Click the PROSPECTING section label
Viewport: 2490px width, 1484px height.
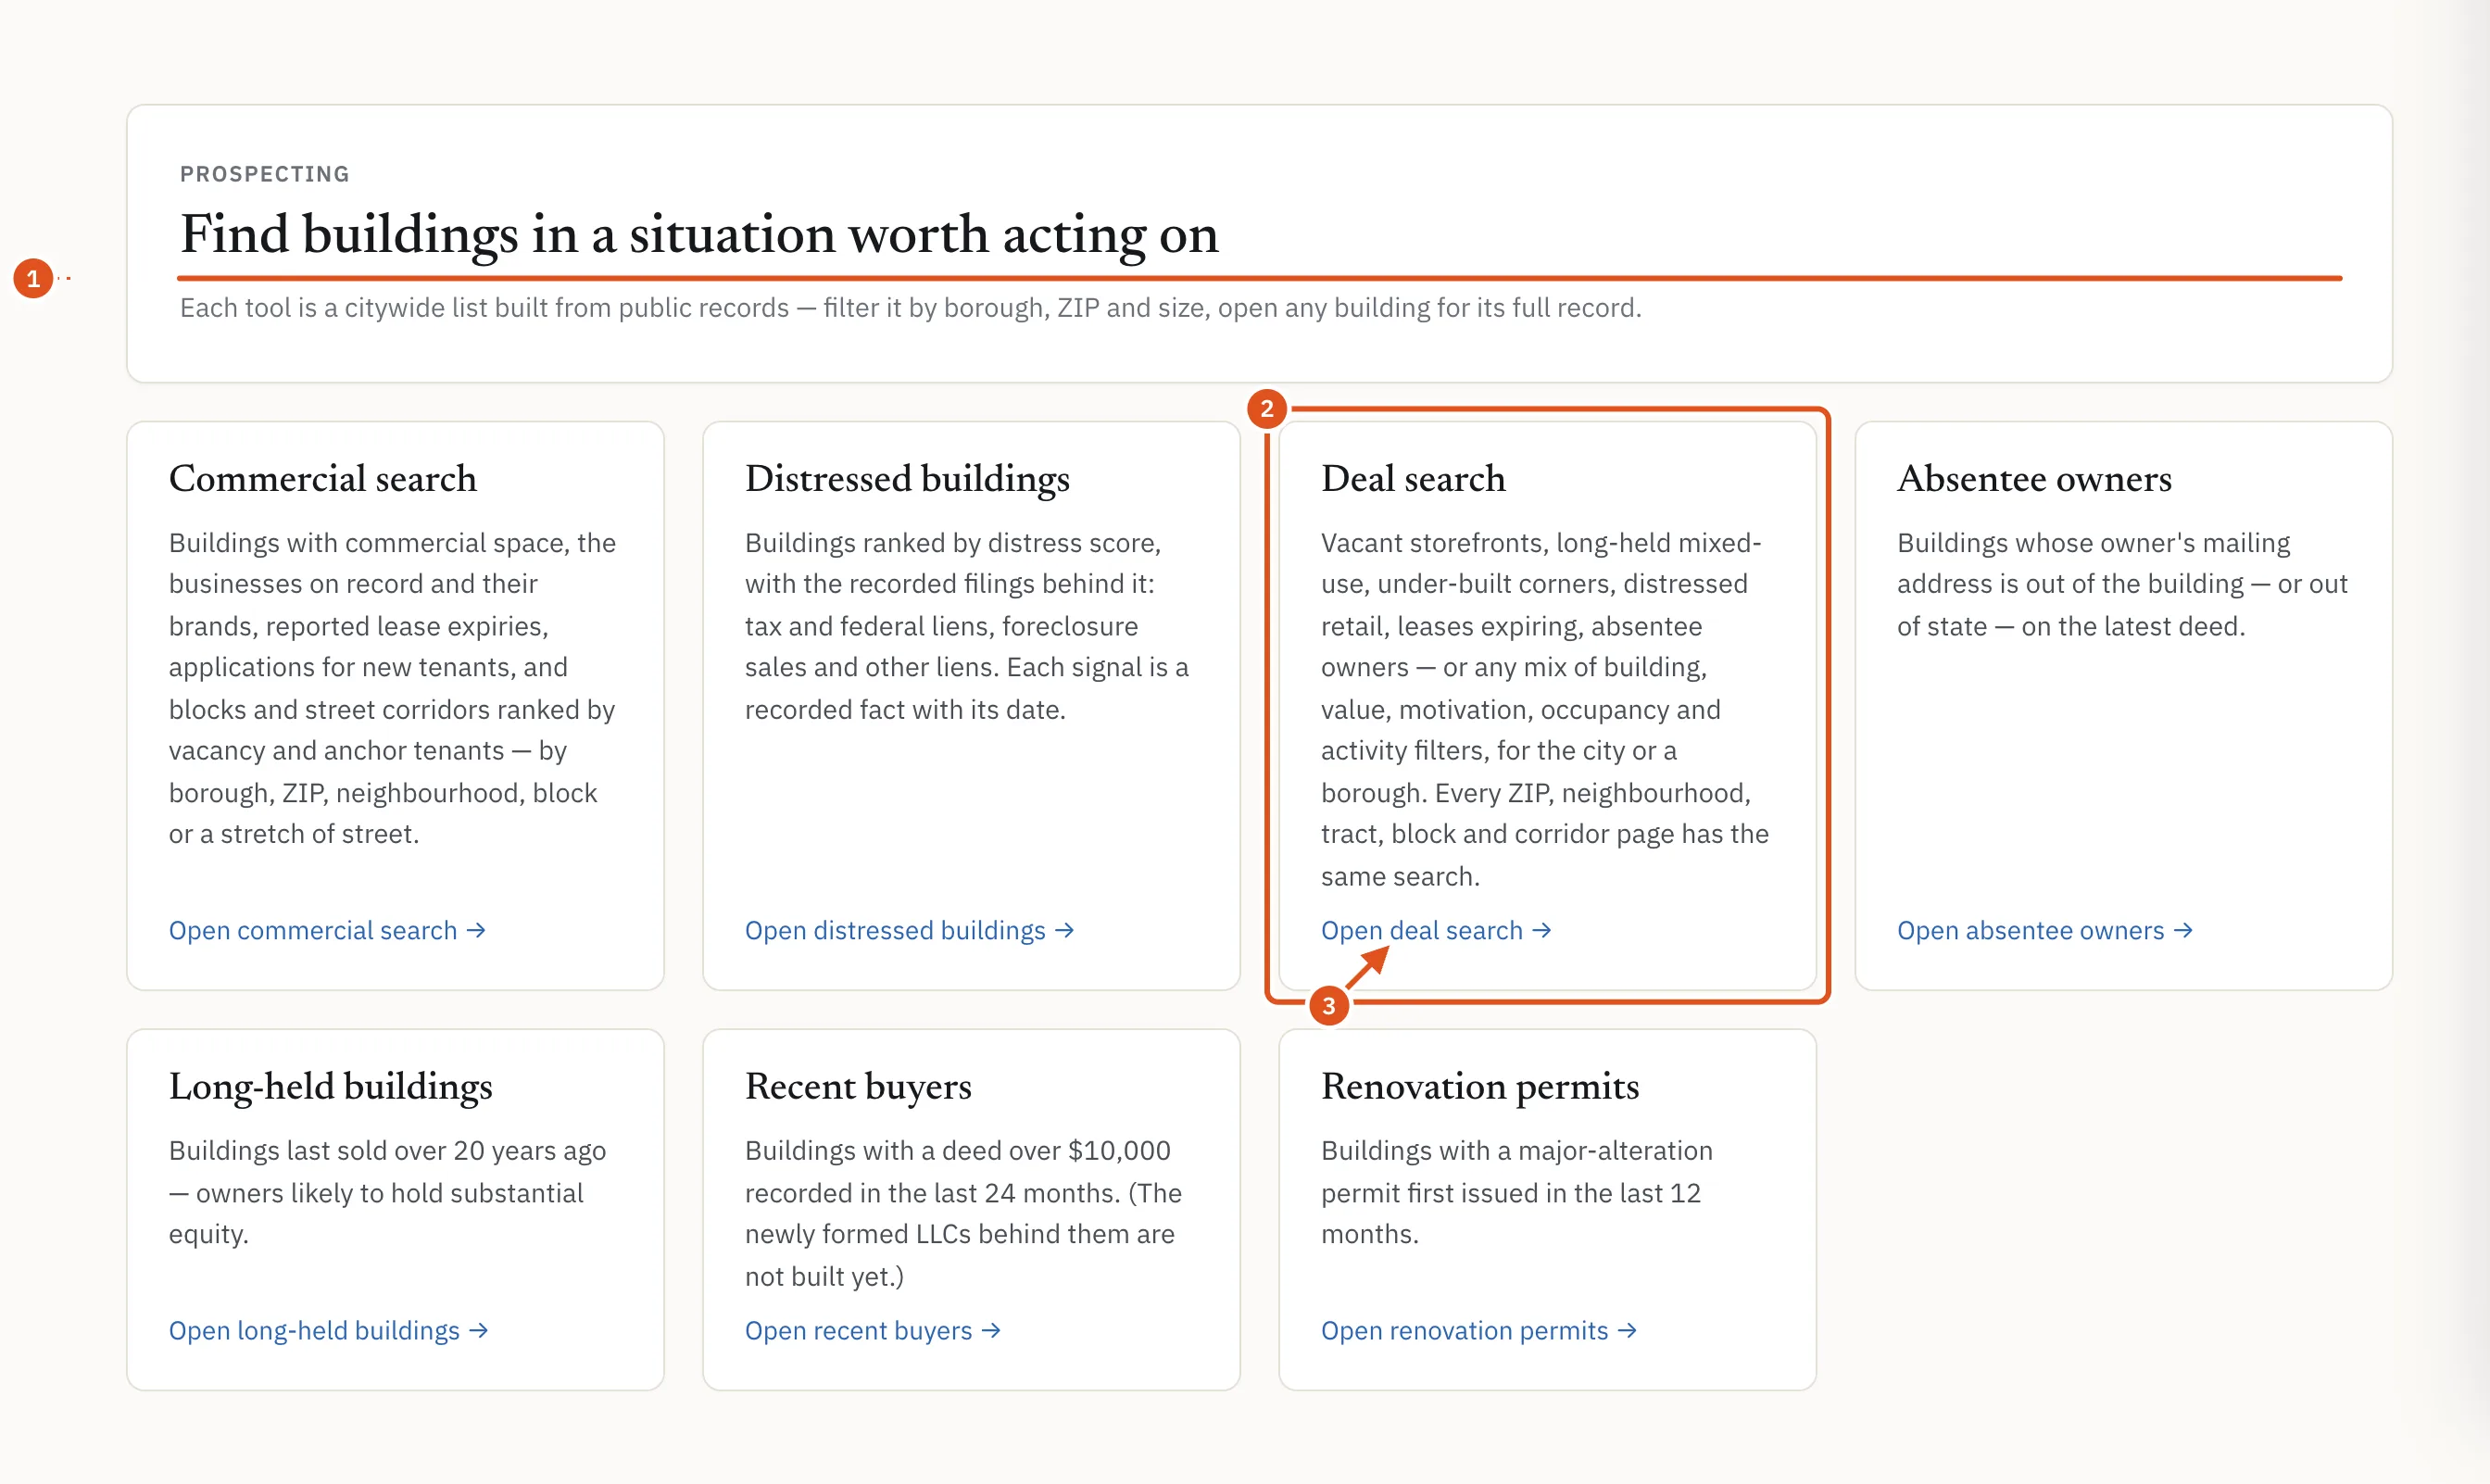tap(265, 174)
